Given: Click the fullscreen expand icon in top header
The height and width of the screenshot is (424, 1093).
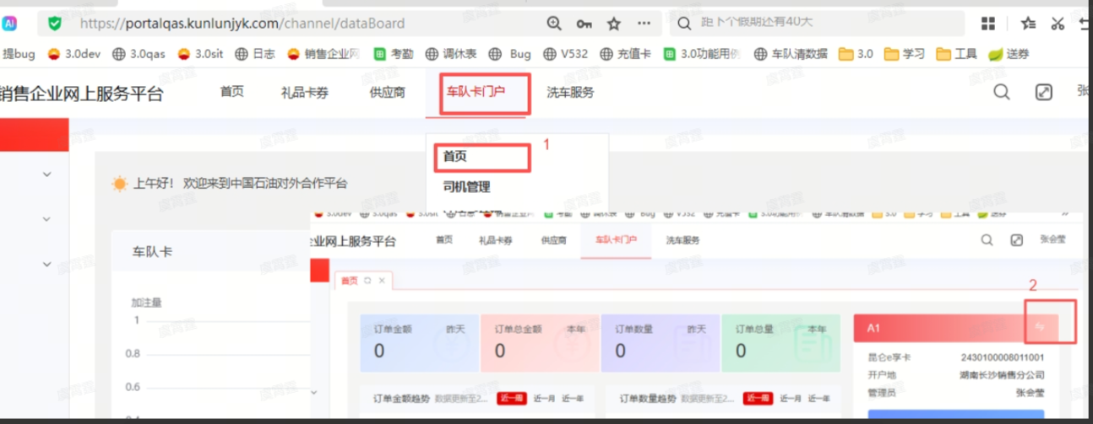Looking at the screenshot, I should pos(1043,93).
